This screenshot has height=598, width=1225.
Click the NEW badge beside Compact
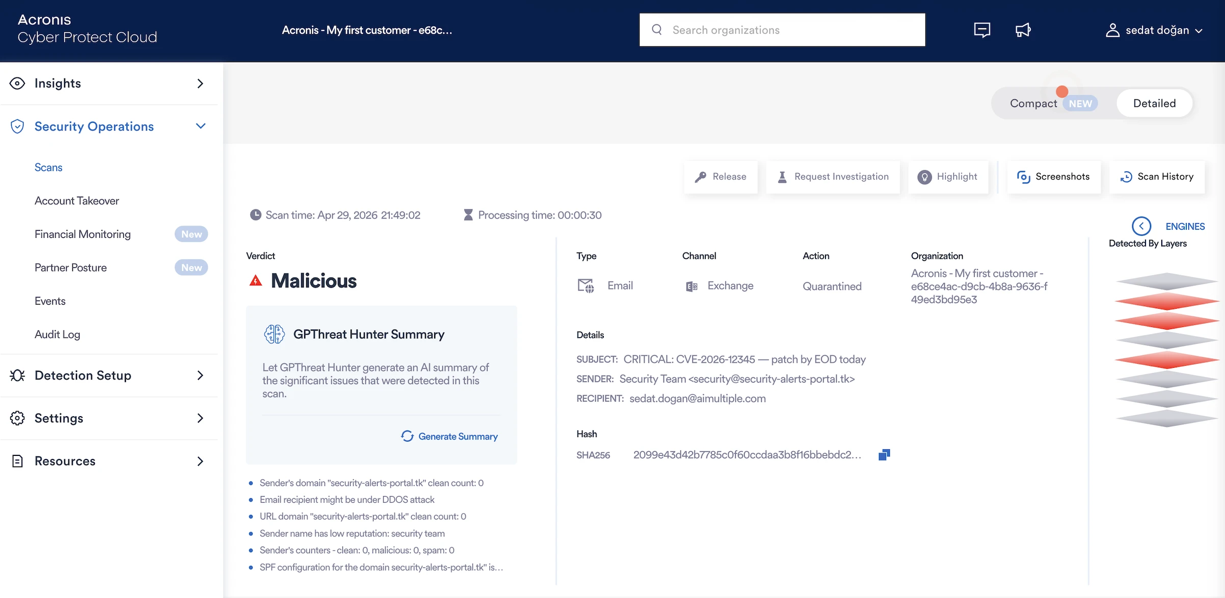point(1080,103)
